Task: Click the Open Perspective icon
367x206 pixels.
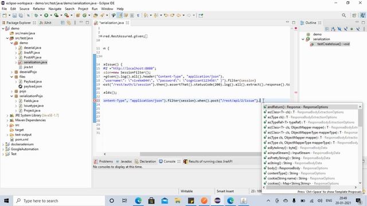Action: [x=354, y=15]
